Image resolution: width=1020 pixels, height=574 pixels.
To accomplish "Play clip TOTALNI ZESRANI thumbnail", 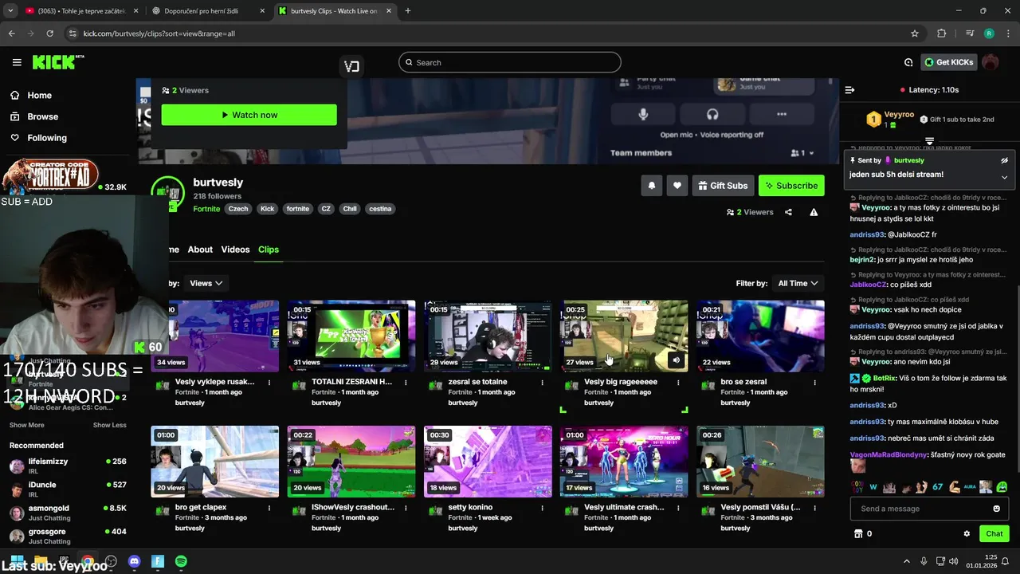I will coord(351,336).
